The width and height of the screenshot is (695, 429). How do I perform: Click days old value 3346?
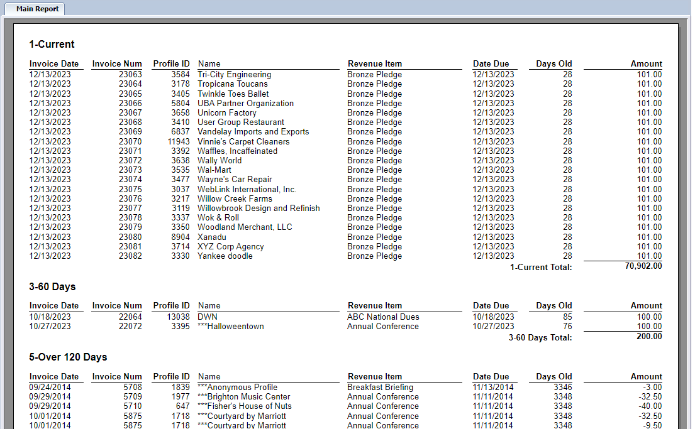(563, 388)
